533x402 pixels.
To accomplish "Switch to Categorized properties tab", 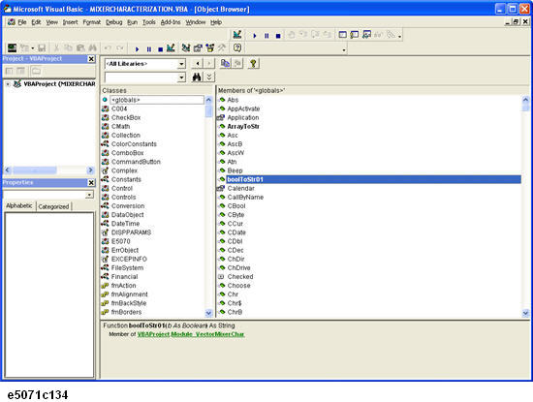I will 53,206.
